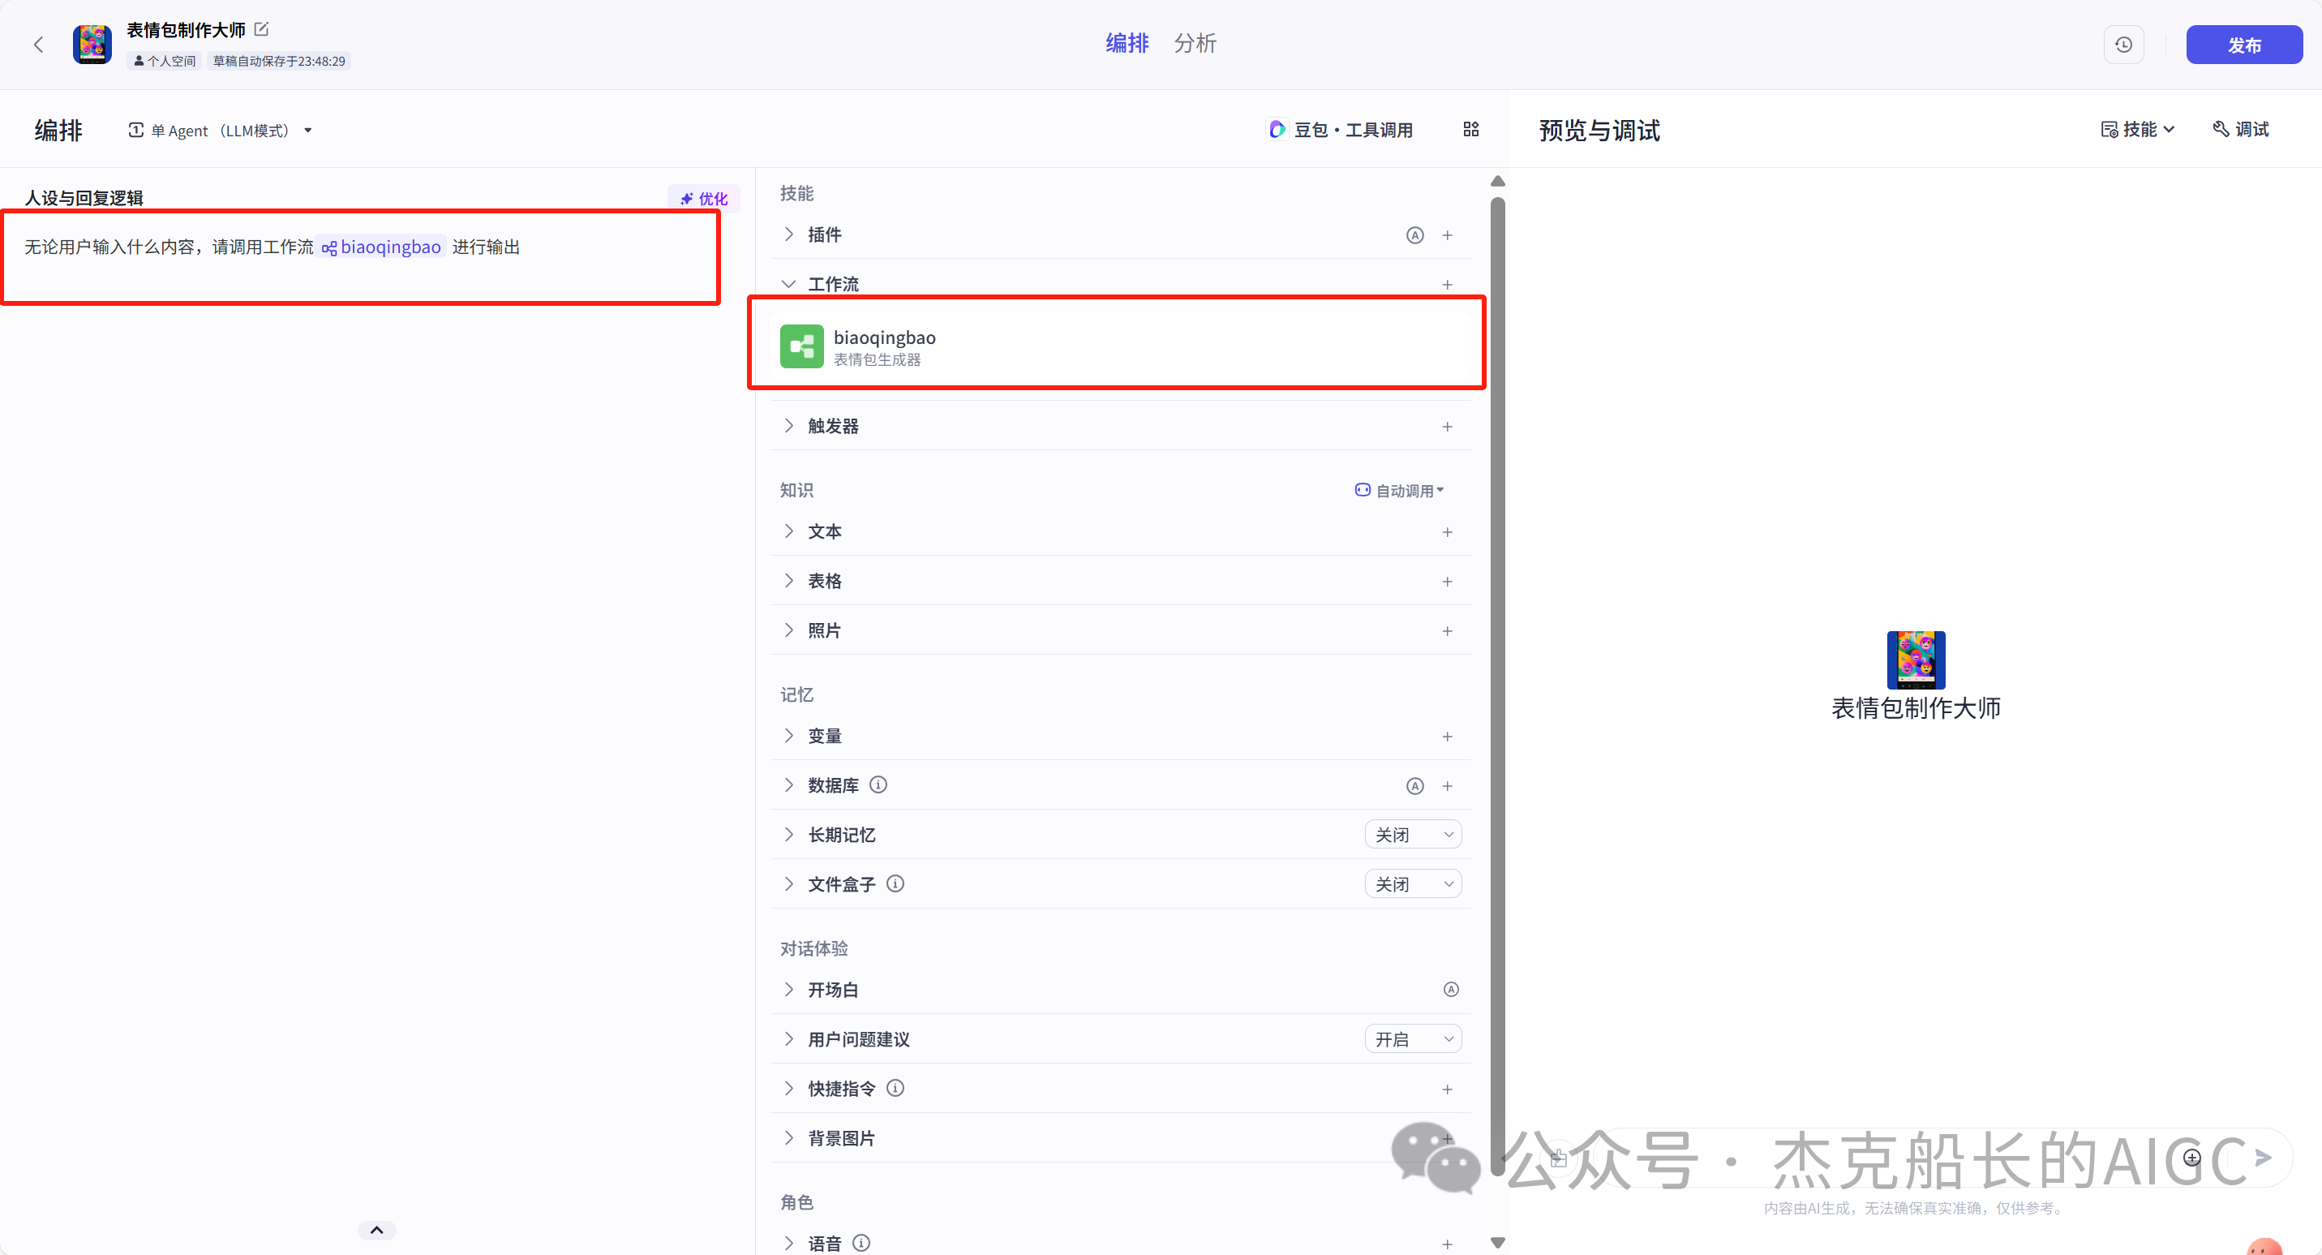This screenshot has width=2322, height=1255.
Task: Toggle the auto icon next to 插件
Action: (1414, 234)
